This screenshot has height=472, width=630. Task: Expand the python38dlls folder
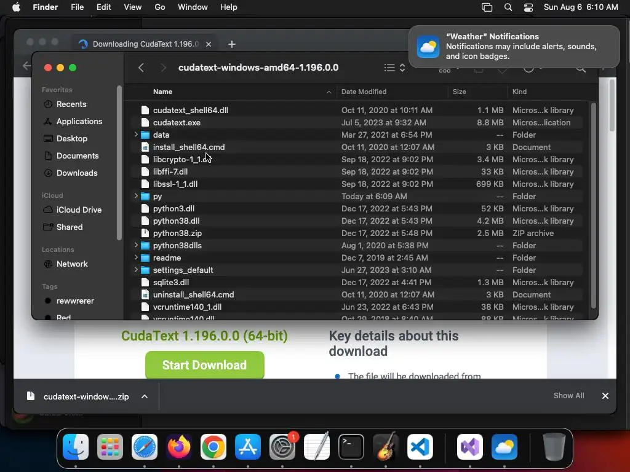(136, 245)
